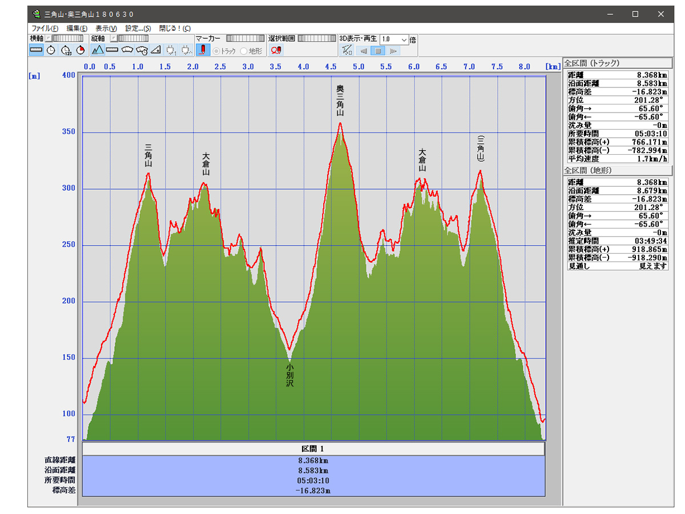Select the distance ruler horizontal axis icon

(x=37, y=50)
